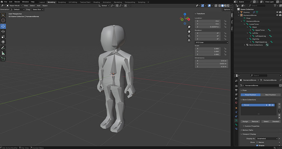The height and width of the screenshot is (149, 282).
Task: Activate the Rotate tool
Action: tap(3, 32)
